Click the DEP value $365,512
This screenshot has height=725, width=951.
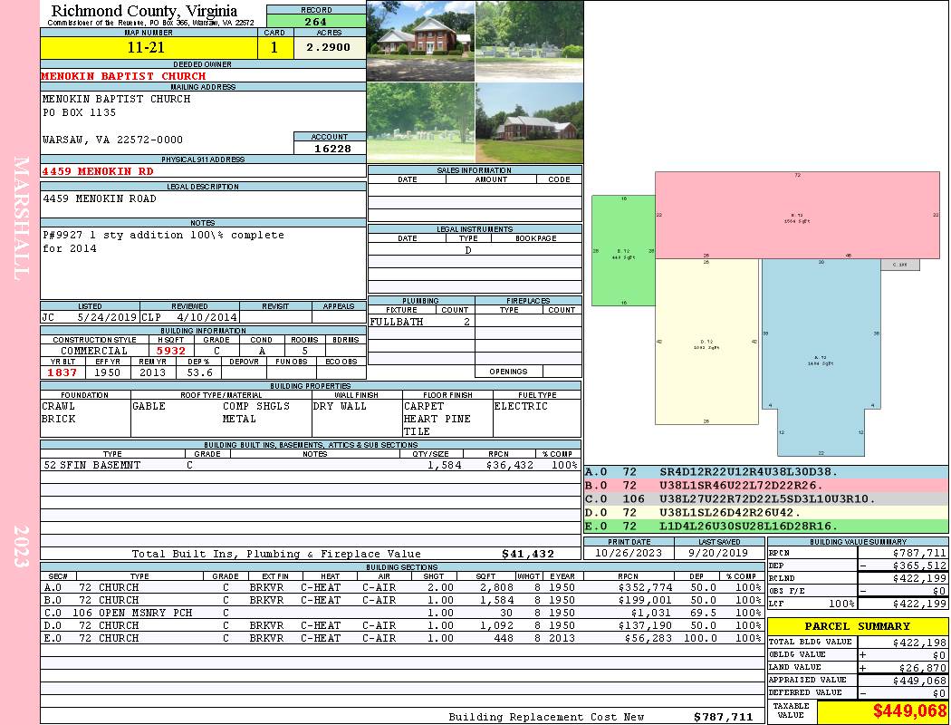coord(919,565)
